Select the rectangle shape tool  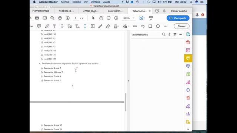(150, 26)
